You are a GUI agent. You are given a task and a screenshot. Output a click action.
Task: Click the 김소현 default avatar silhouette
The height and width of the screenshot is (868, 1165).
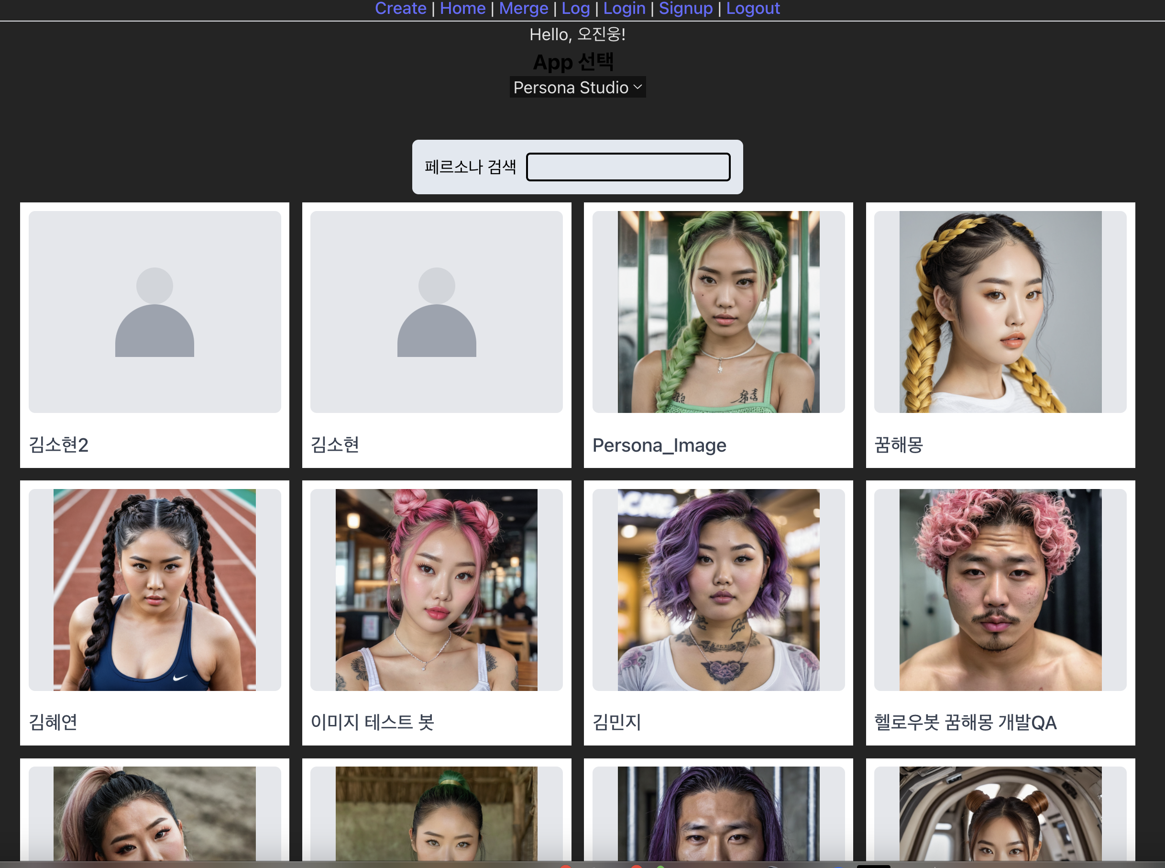coord(436,312)
